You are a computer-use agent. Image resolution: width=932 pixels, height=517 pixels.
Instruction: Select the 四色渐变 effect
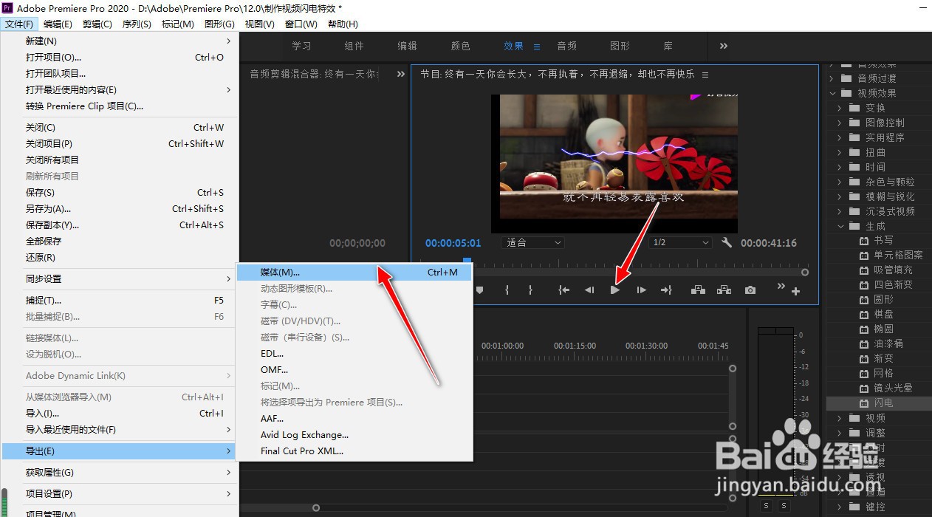893,285
